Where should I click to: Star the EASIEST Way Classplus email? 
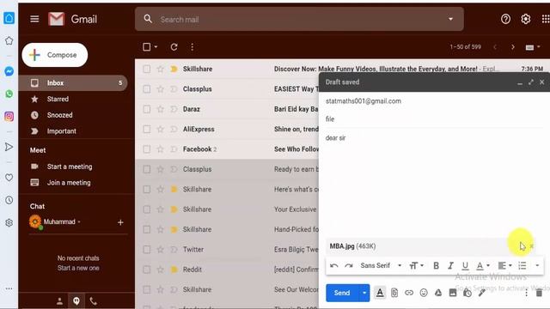161,89
